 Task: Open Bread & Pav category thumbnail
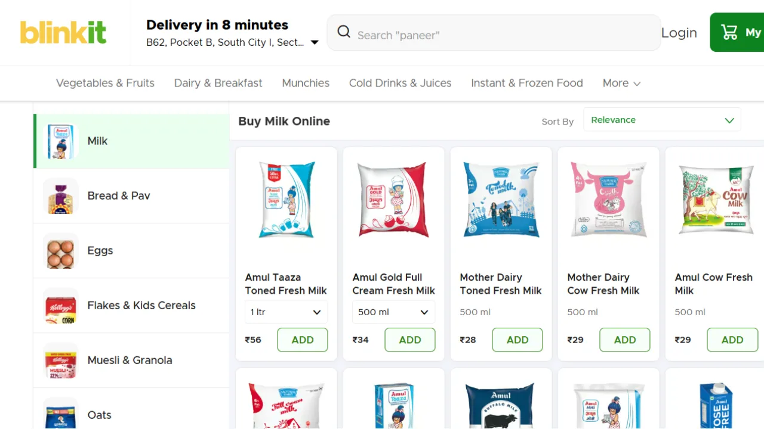tap(60, 196)
